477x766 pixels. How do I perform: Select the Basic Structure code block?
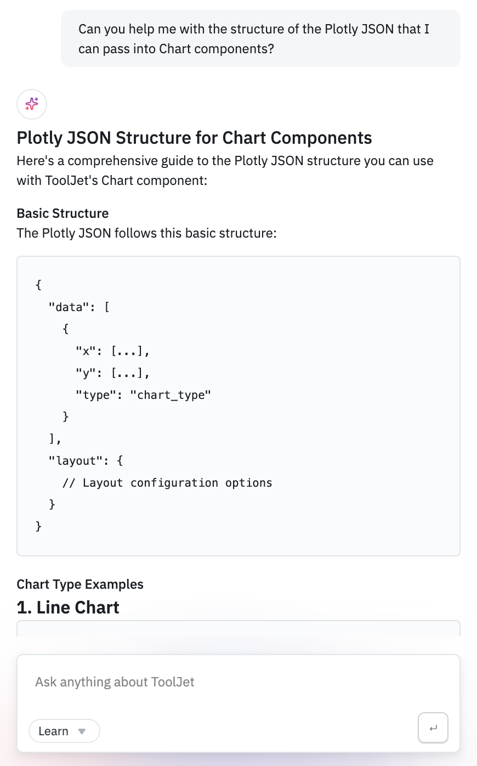click(238, 405)
